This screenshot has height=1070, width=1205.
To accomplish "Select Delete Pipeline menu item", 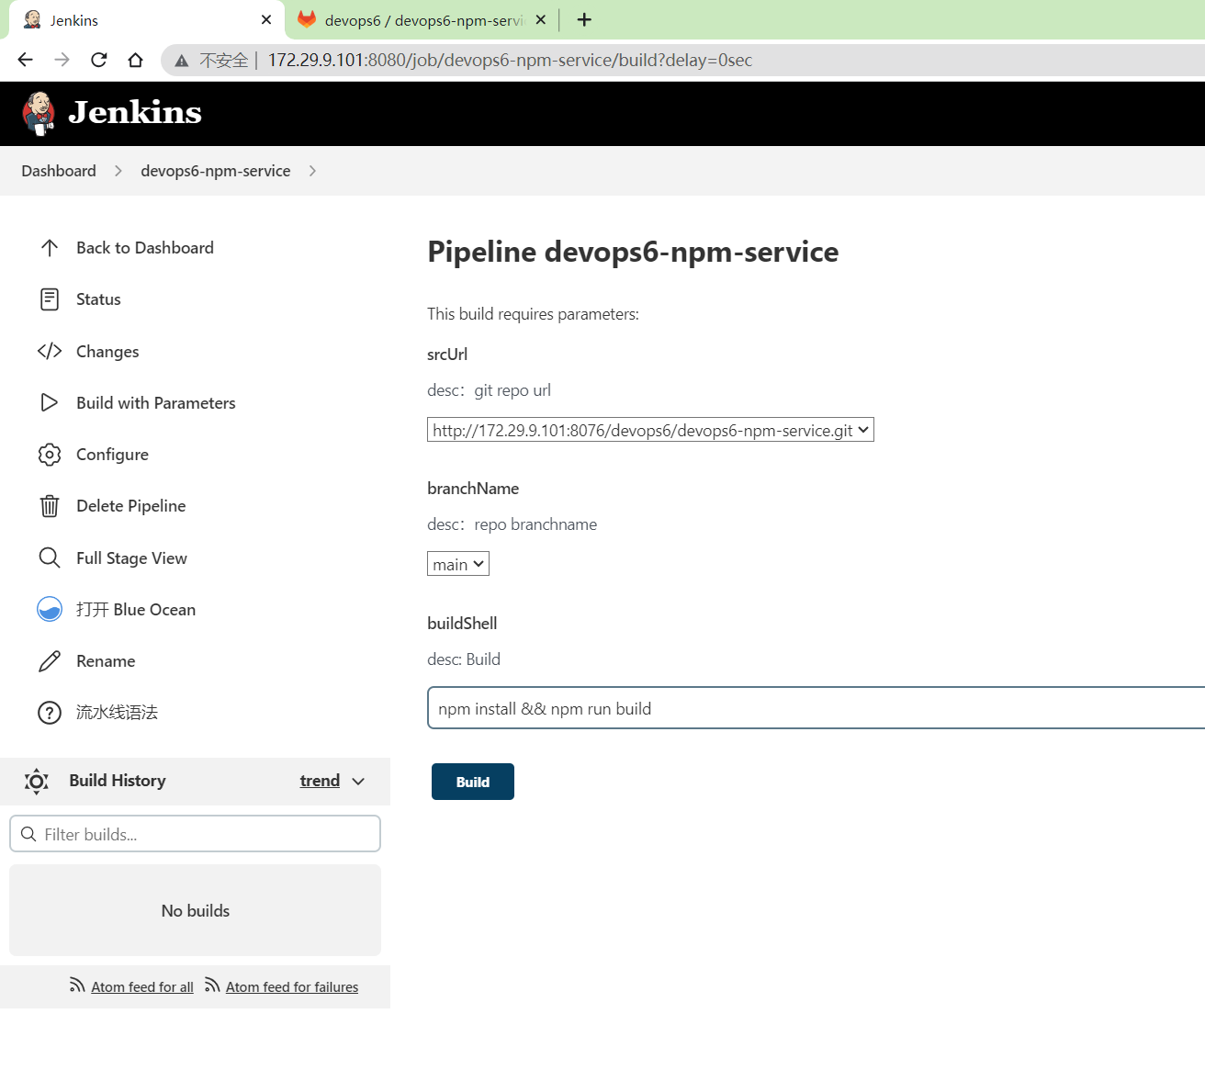I will [131, 506].
